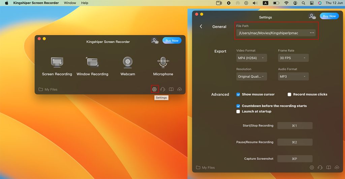
Task: Click cloud upload icon in main recorder window
Action: pyautogui.click(x=180, y=89)
